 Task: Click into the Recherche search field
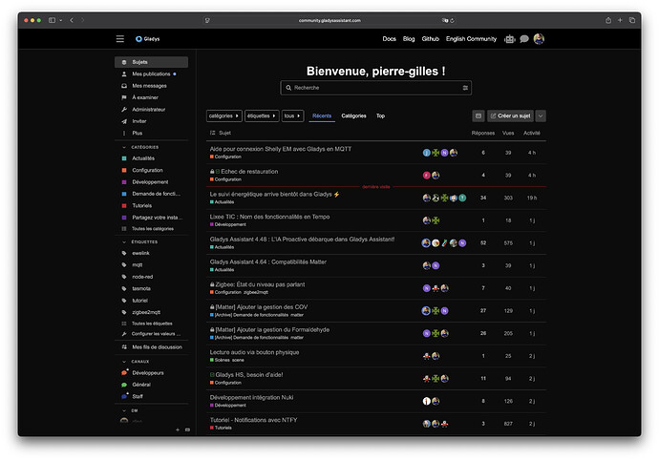click(x=372, y=88)
